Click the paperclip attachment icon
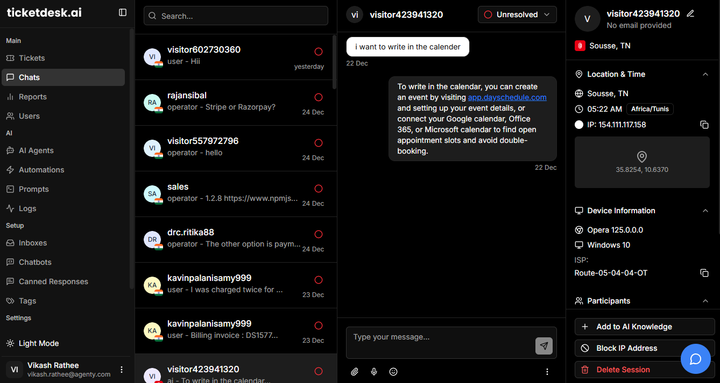Image resolution: width=720 pixels, height=383 pixels. (355, 372)
